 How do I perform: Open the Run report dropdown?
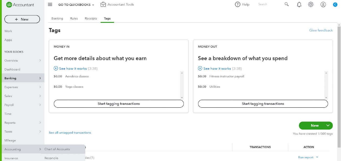[x=308, y=157]
